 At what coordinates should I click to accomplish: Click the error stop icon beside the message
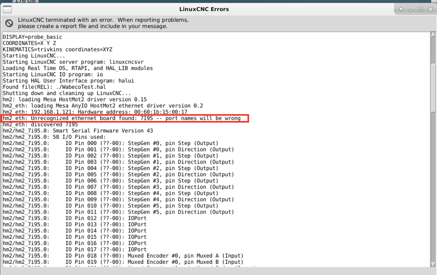(9, 23)
